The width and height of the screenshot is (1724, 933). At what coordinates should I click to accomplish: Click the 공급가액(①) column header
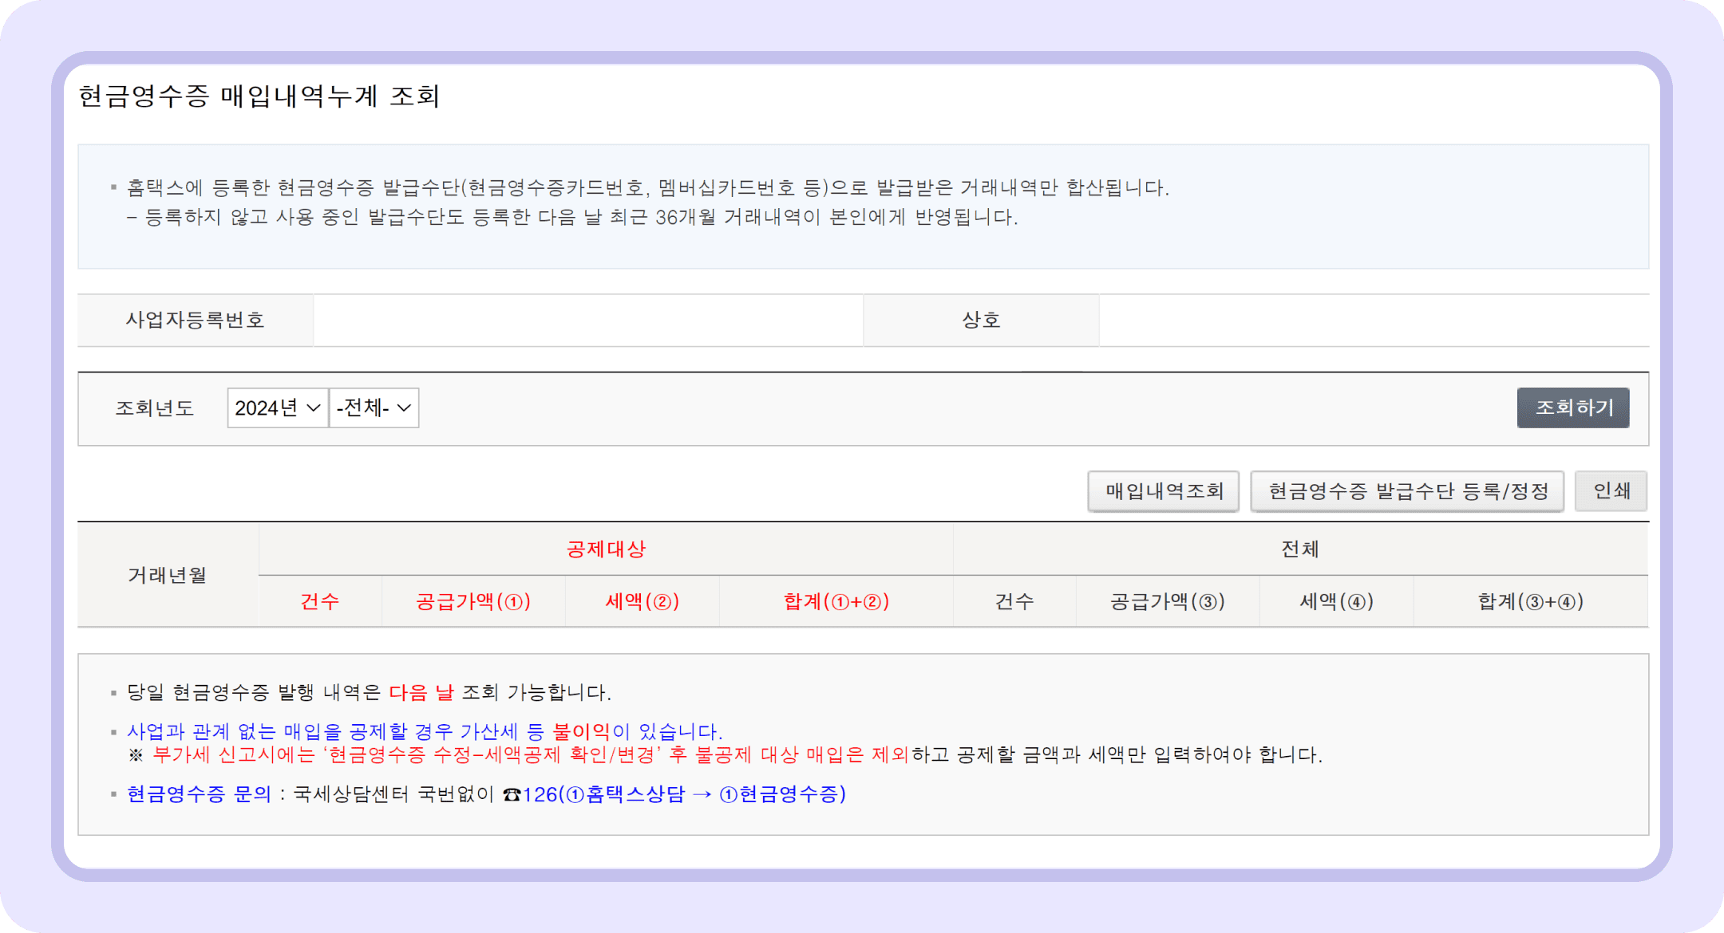pyautogui.click(x=473, y=601)
